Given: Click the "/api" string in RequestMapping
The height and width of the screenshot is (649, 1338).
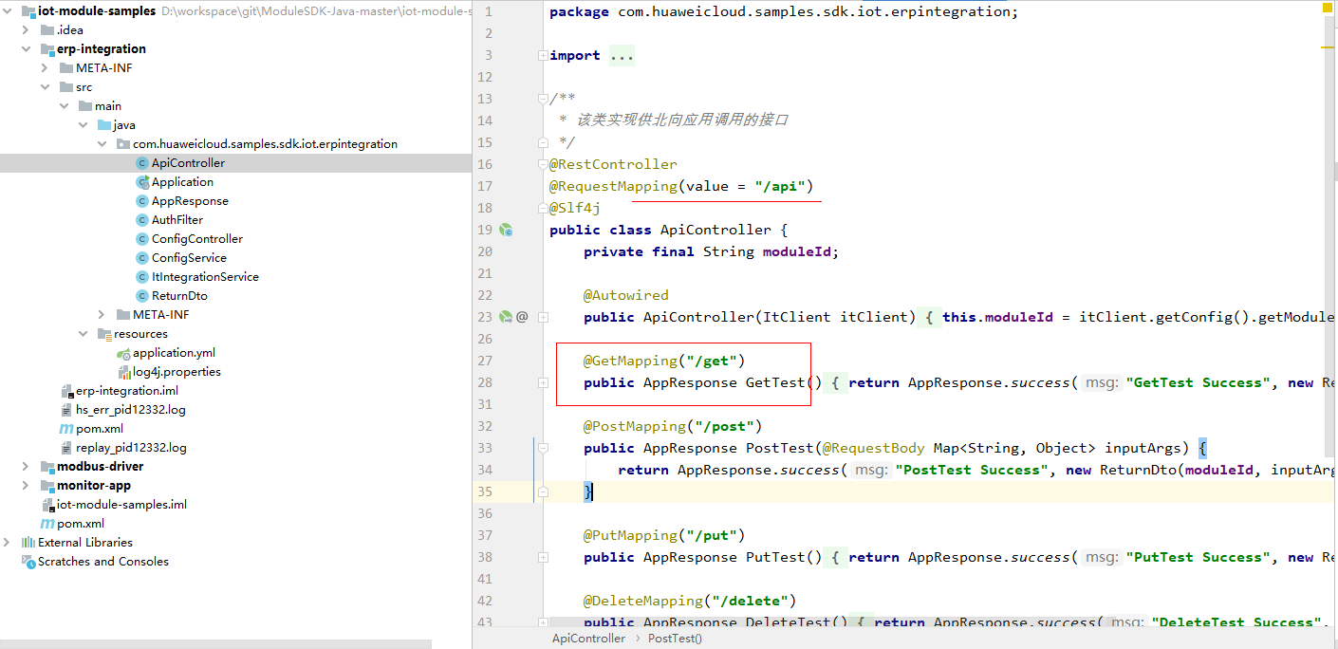Looking at the screenshot, I should tap(780, 186).
